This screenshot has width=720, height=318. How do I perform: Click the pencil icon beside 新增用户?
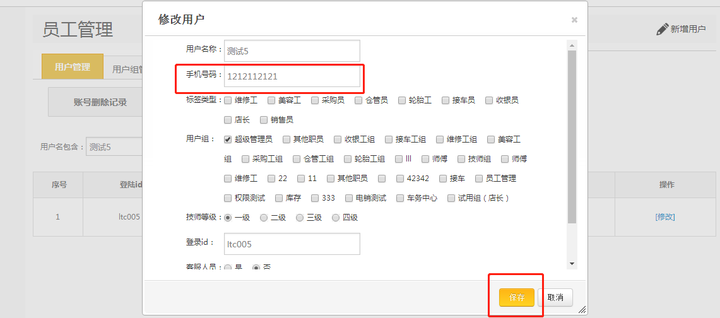tap(662, 29)
